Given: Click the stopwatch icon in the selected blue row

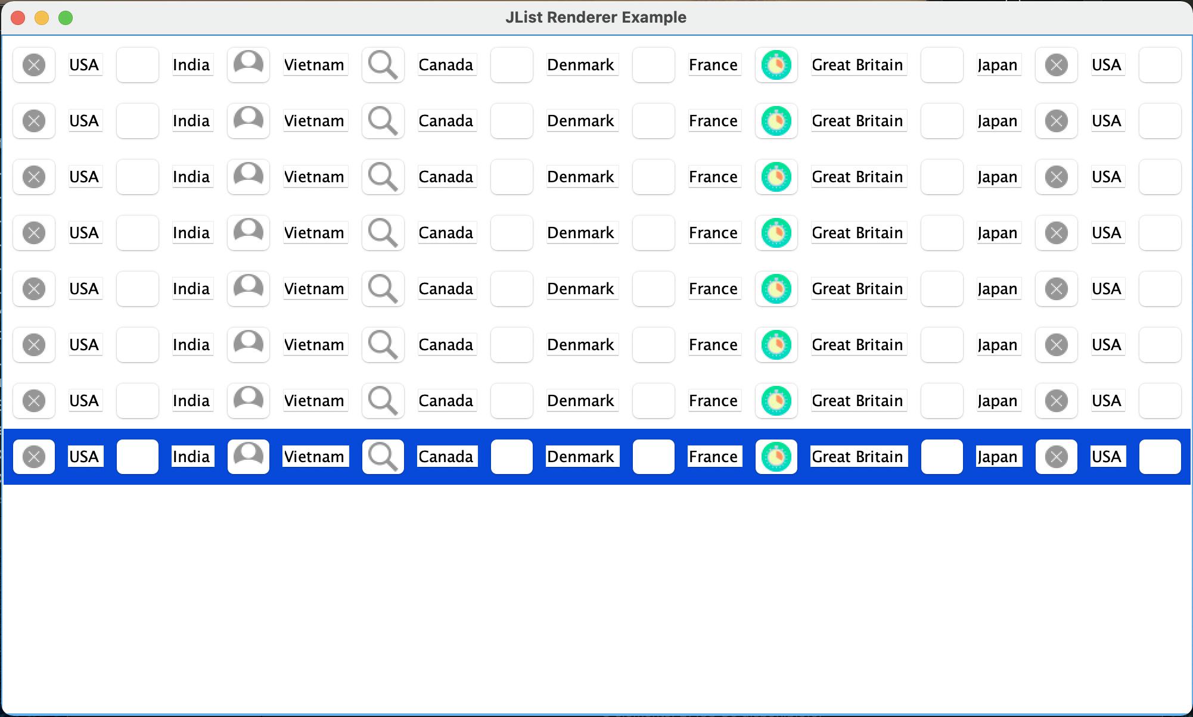Looking at the screenshot, I should (x=776, y=456).
